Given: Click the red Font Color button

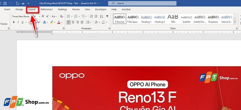Looking at the screenshot, I should [x=59, y=22].
